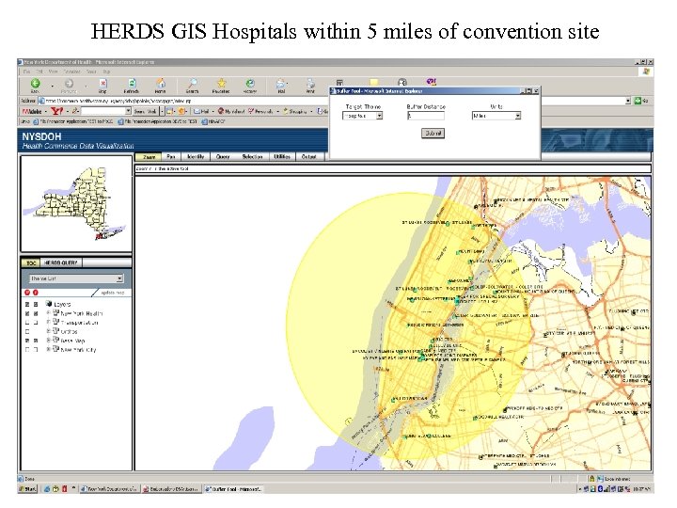Viewport: 677px width, 508px height.
Task: Go to the Home page icon
Action: click(x=161, y=83)
